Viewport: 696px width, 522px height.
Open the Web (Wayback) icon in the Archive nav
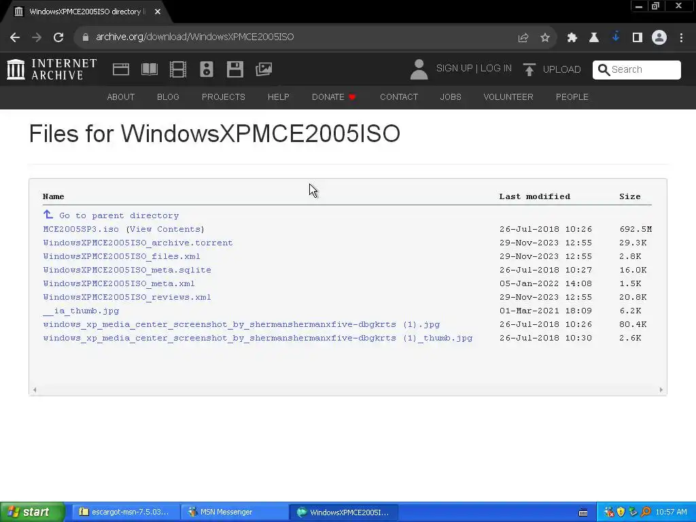tap(121, 69)
